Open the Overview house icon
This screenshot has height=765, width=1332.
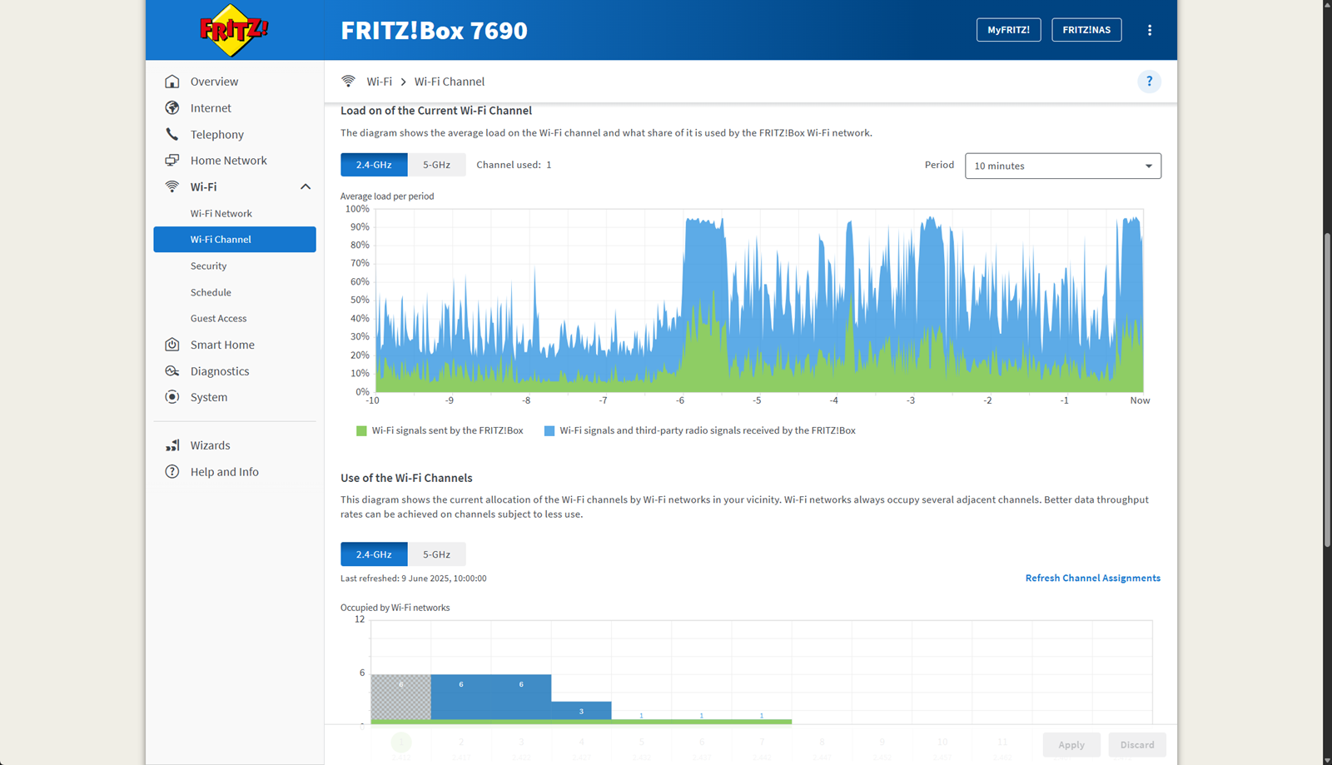point(172,82)
